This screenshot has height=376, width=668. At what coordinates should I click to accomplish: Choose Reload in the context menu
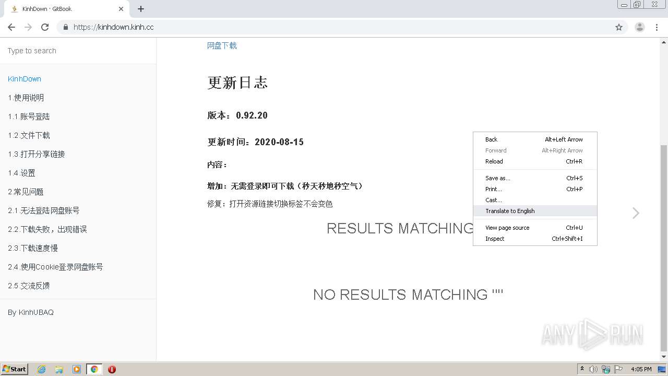tap(535, 161)
